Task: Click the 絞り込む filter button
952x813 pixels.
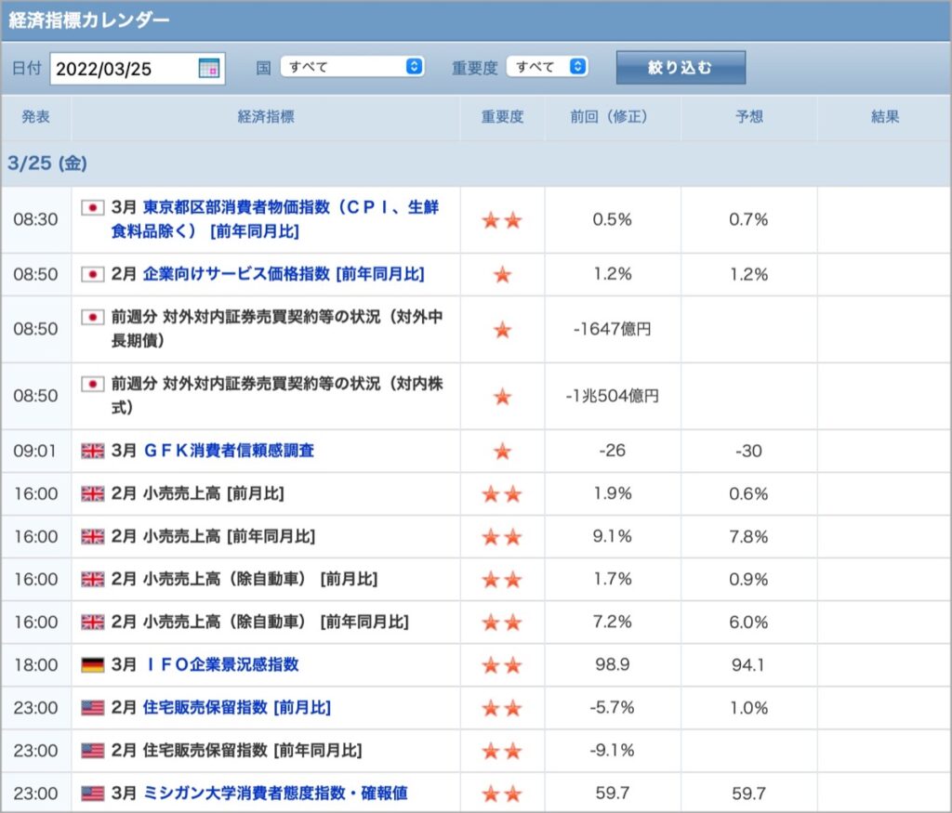Action: tap(681, 67)
